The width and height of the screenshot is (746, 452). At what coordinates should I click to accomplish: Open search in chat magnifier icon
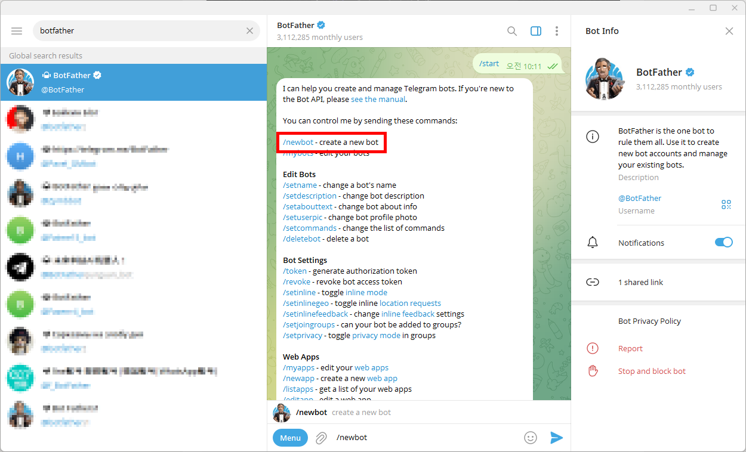tap(512, 31)
